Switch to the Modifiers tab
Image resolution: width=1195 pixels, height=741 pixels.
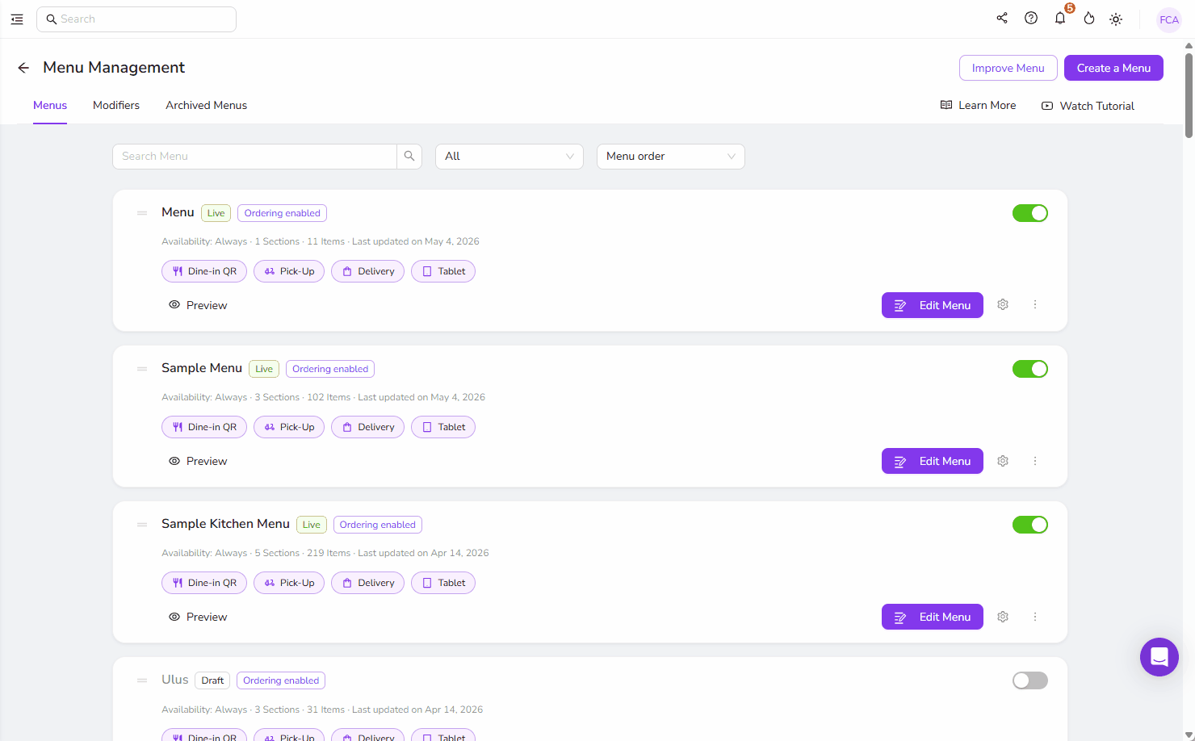[x=116, y=106]
